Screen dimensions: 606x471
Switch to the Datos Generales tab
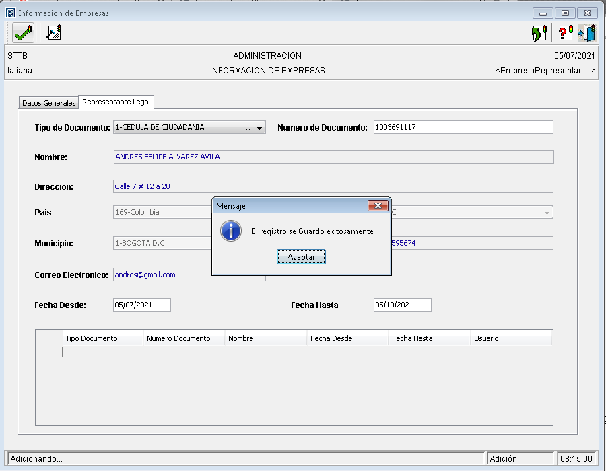(48, 103)
